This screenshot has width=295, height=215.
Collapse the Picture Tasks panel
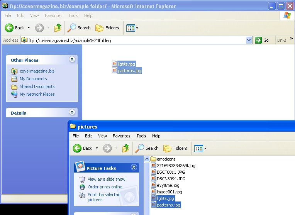pos(134,167)
